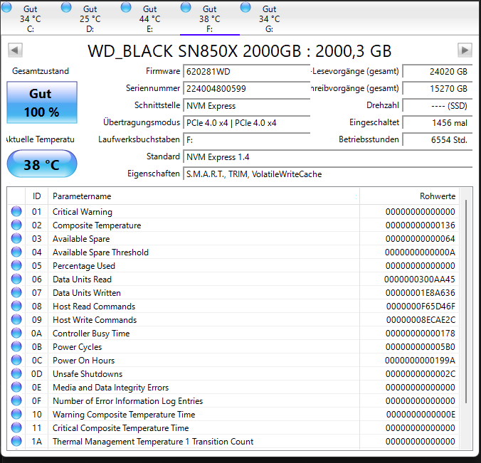Click status orb of Power Cycles row
Viewport: 481px width, 463px height.
coord(16,346)
